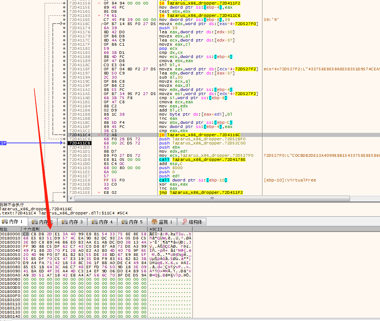Select the sub al,30 instruction
The width and height of the screenshot is (380, 321).
click(171, 77)
